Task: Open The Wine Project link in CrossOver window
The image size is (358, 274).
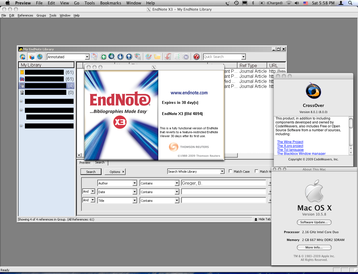Action: coord(290,142)
